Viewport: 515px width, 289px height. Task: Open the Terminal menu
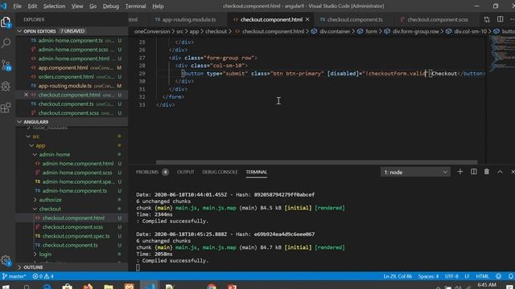pyautogui.click(x=135, y=6)
